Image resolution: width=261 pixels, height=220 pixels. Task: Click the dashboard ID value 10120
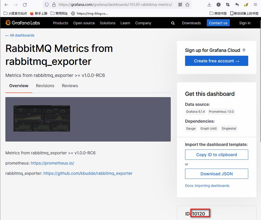point(199,214)
